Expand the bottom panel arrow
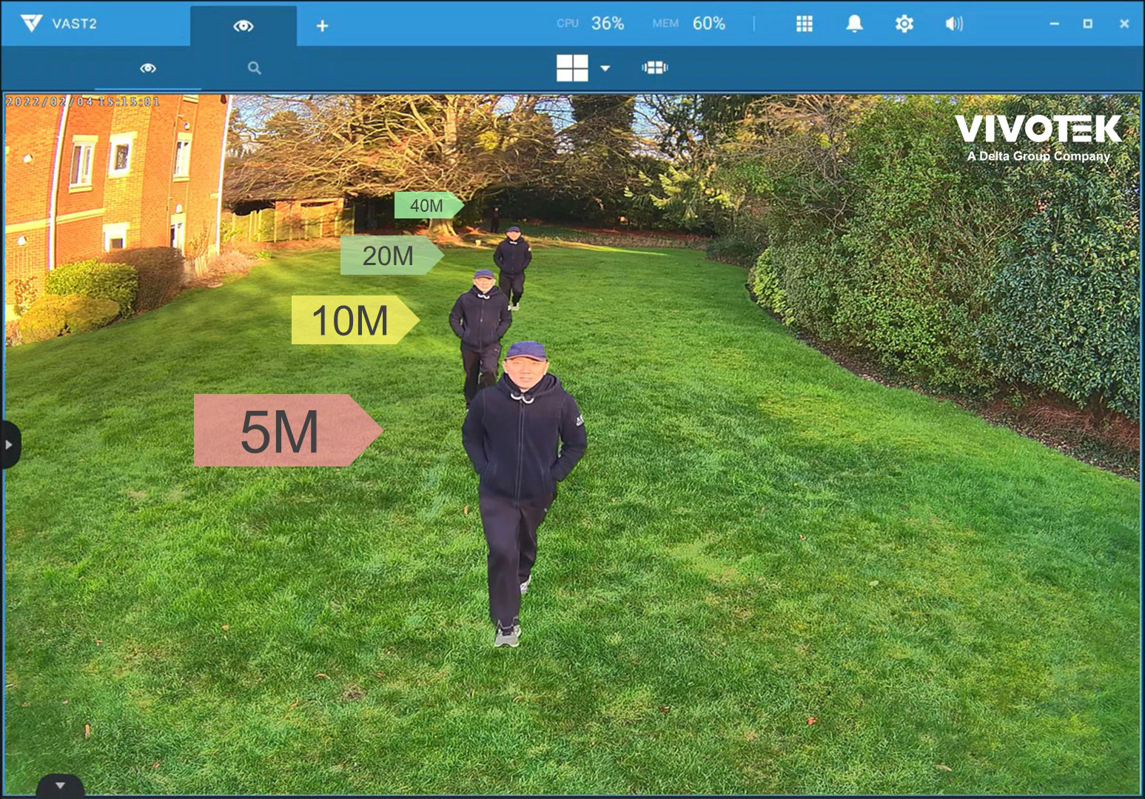This screenshot has width=1145, height=799. pyautogui.click(x=60, y=786)
